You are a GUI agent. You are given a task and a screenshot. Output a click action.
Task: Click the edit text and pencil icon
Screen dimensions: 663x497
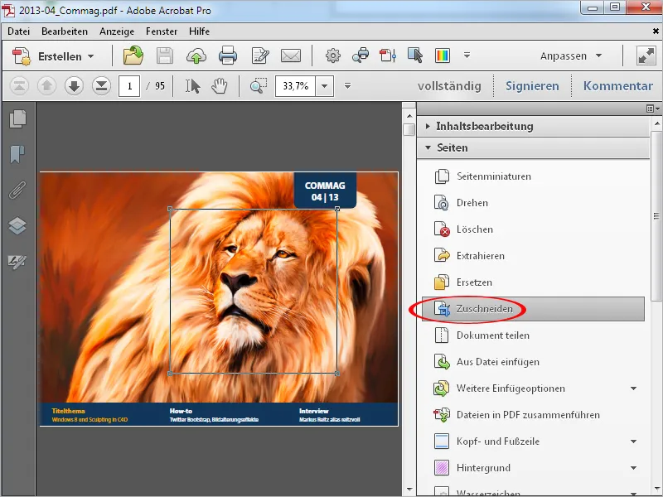[x=260, y=55]
